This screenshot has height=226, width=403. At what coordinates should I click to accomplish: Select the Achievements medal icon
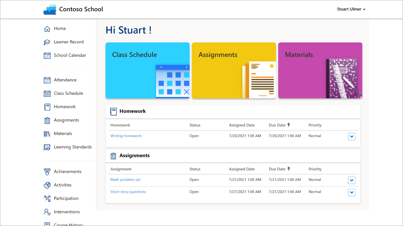tap(47, 172)
